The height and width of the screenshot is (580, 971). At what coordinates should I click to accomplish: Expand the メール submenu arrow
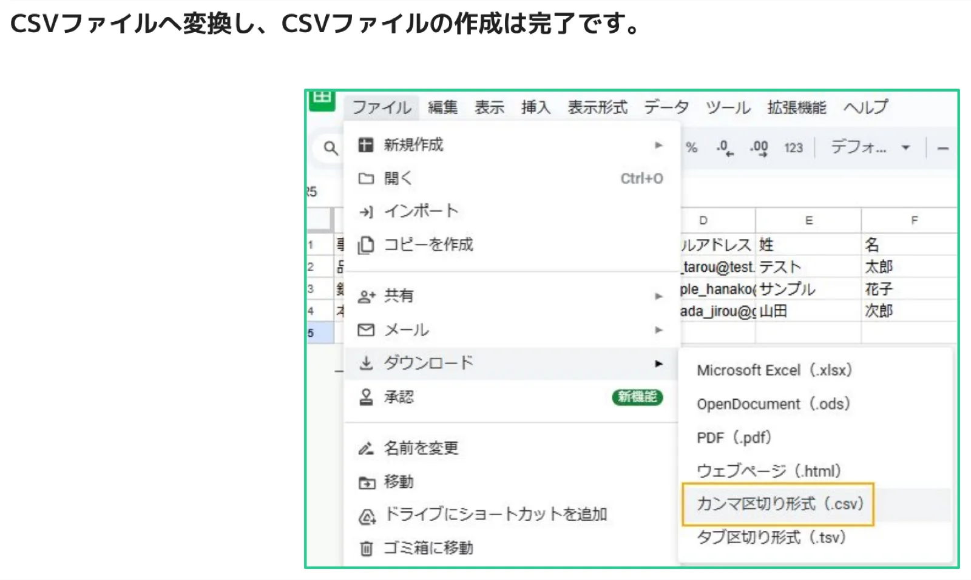658,330
